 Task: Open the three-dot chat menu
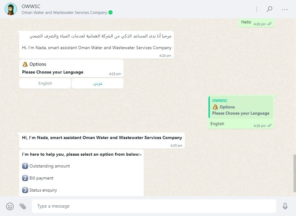coord(285,9)
